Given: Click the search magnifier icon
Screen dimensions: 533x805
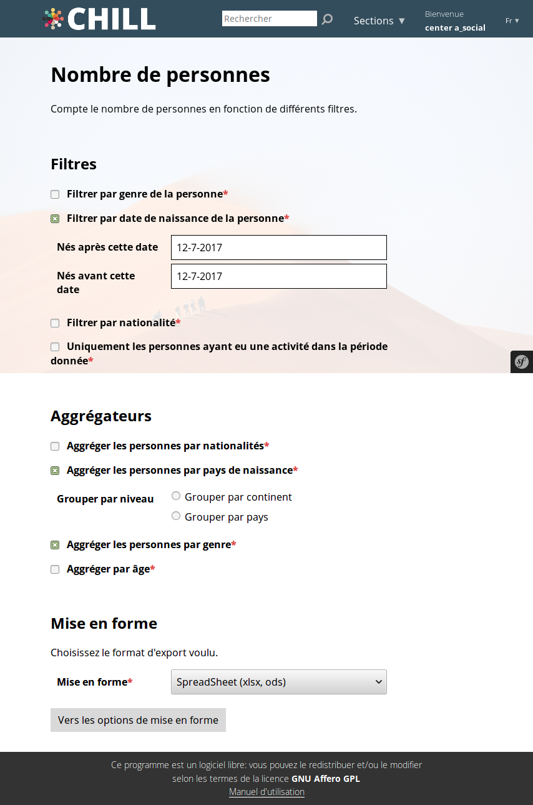Looking at the screenshot, I should coord(327,19).
